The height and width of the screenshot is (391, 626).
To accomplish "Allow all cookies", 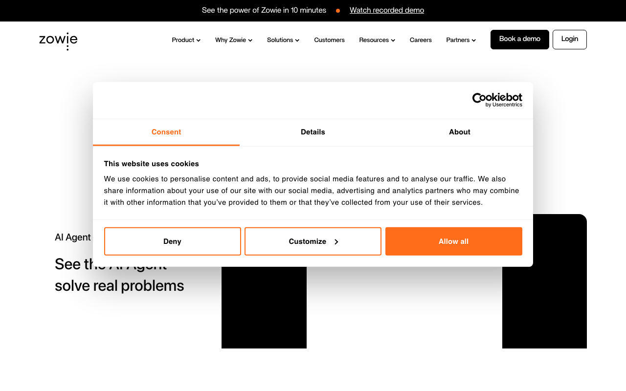I will pyautogui.click(x=453, y=241).
